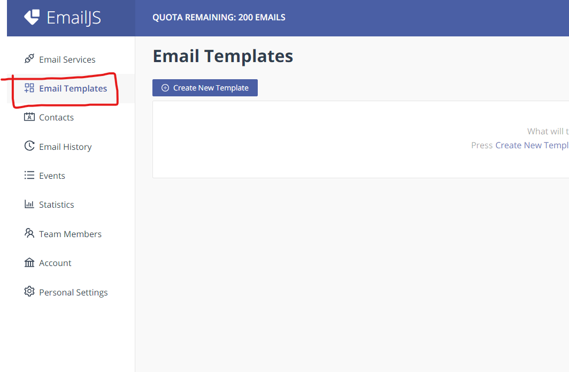
Task: Click the Account bank icon
Action: [x=29, y=262]
